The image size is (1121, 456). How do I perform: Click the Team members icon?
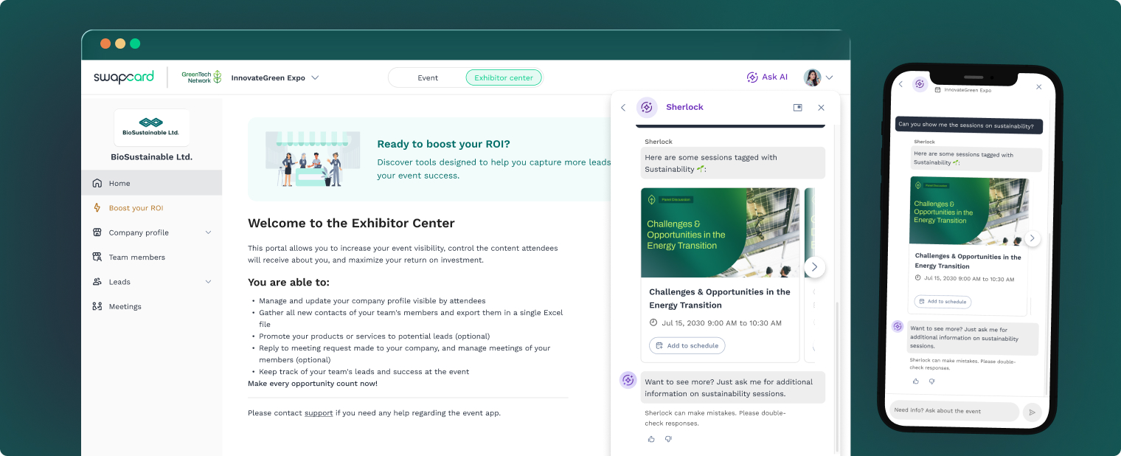[97, 257]
